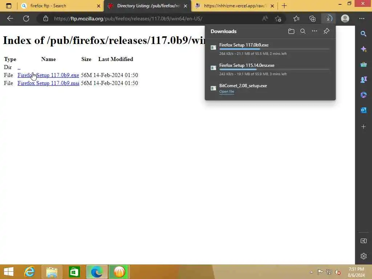372x279 pixels.
Task: Open network icon in system tray
Action: (x=329, y=272)
